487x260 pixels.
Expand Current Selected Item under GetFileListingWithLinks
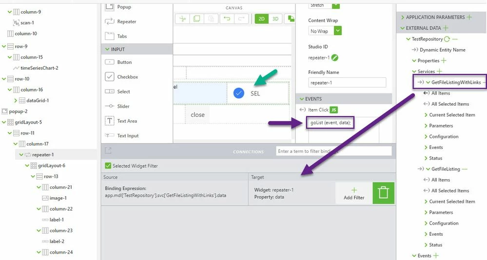pyautogui.click(x=426, y=115)
